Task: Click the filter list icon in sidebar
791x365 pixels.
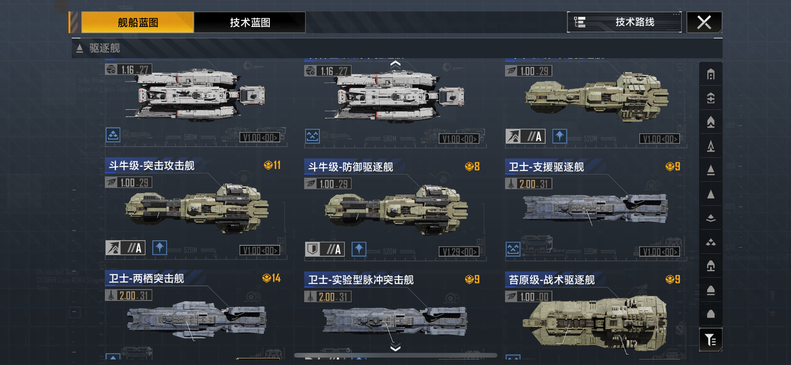Action: pyautogui.click(x=711, y=340)
